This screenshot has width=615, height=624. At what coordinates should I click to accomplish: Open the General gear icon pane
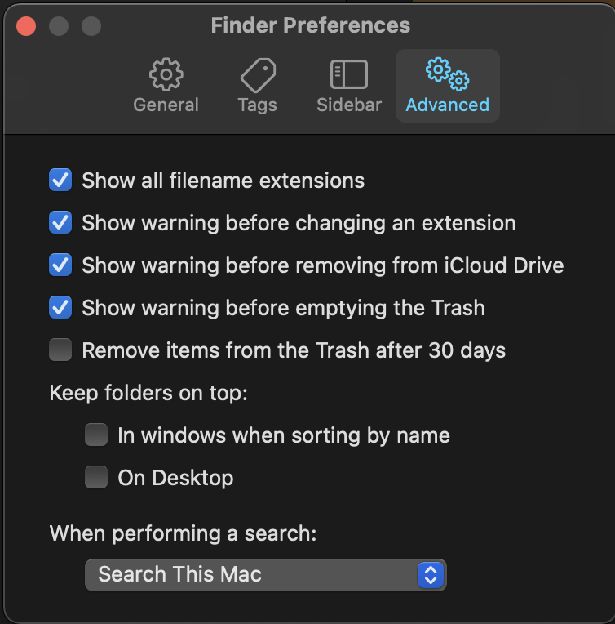pyautogui.click(x=166, y=74)
